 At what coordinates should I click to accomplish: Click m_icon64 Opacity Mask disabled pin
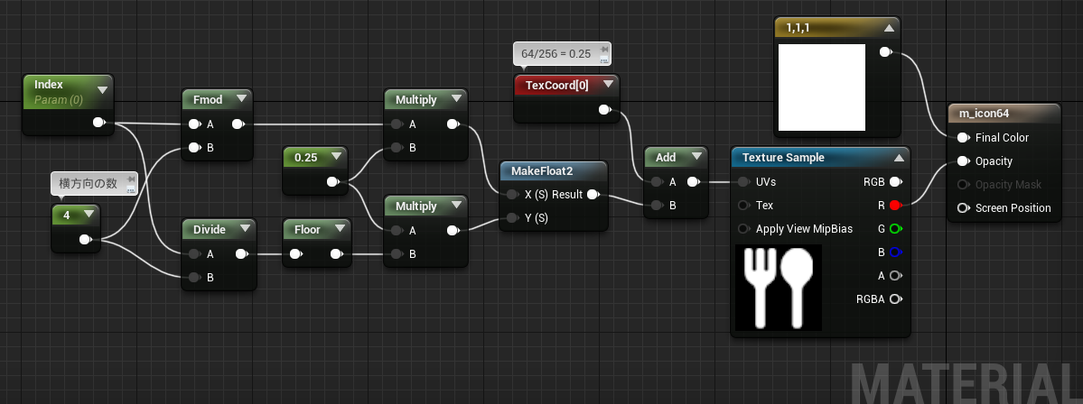click(962, 185)
